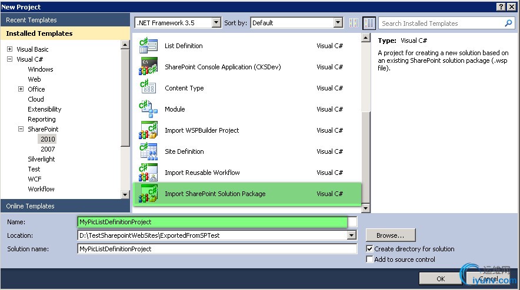Click the template list scroll up arrow
The width and height of the screenshot is (520, 290).
point(366,38)
